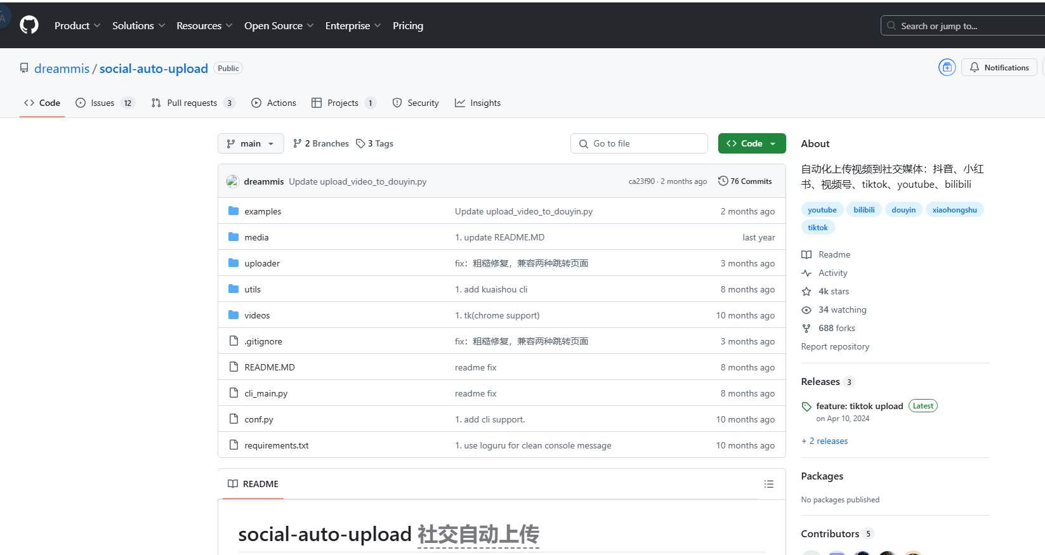
Task: Open the conf.py file
Action: coord(259,419)
